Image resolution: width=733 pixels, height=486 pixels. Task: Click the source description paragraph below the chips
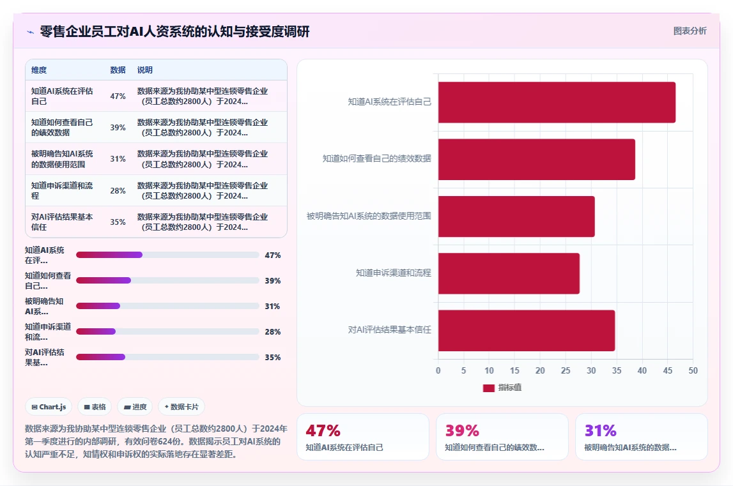[x=156, y=441]
